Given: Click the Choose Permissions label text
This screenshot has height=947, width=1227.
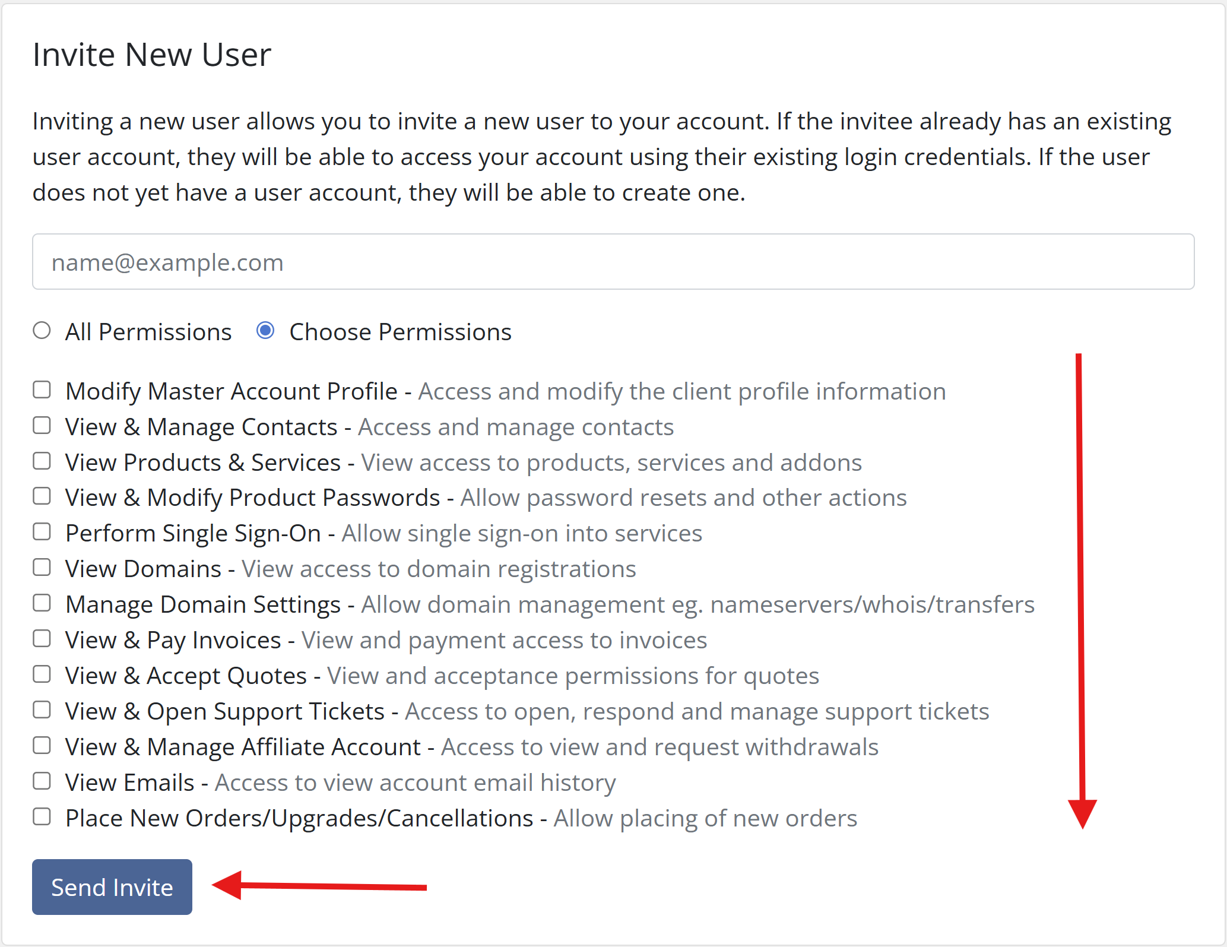Looking at the screenshot, I should (x=400, y=332).
